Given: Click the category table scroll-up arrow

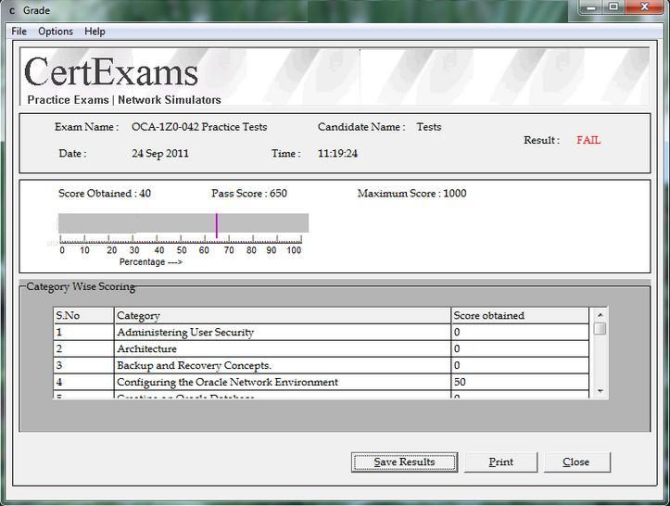Looking at the screenshot, I should pyautogui.click(x=600, y=315).
